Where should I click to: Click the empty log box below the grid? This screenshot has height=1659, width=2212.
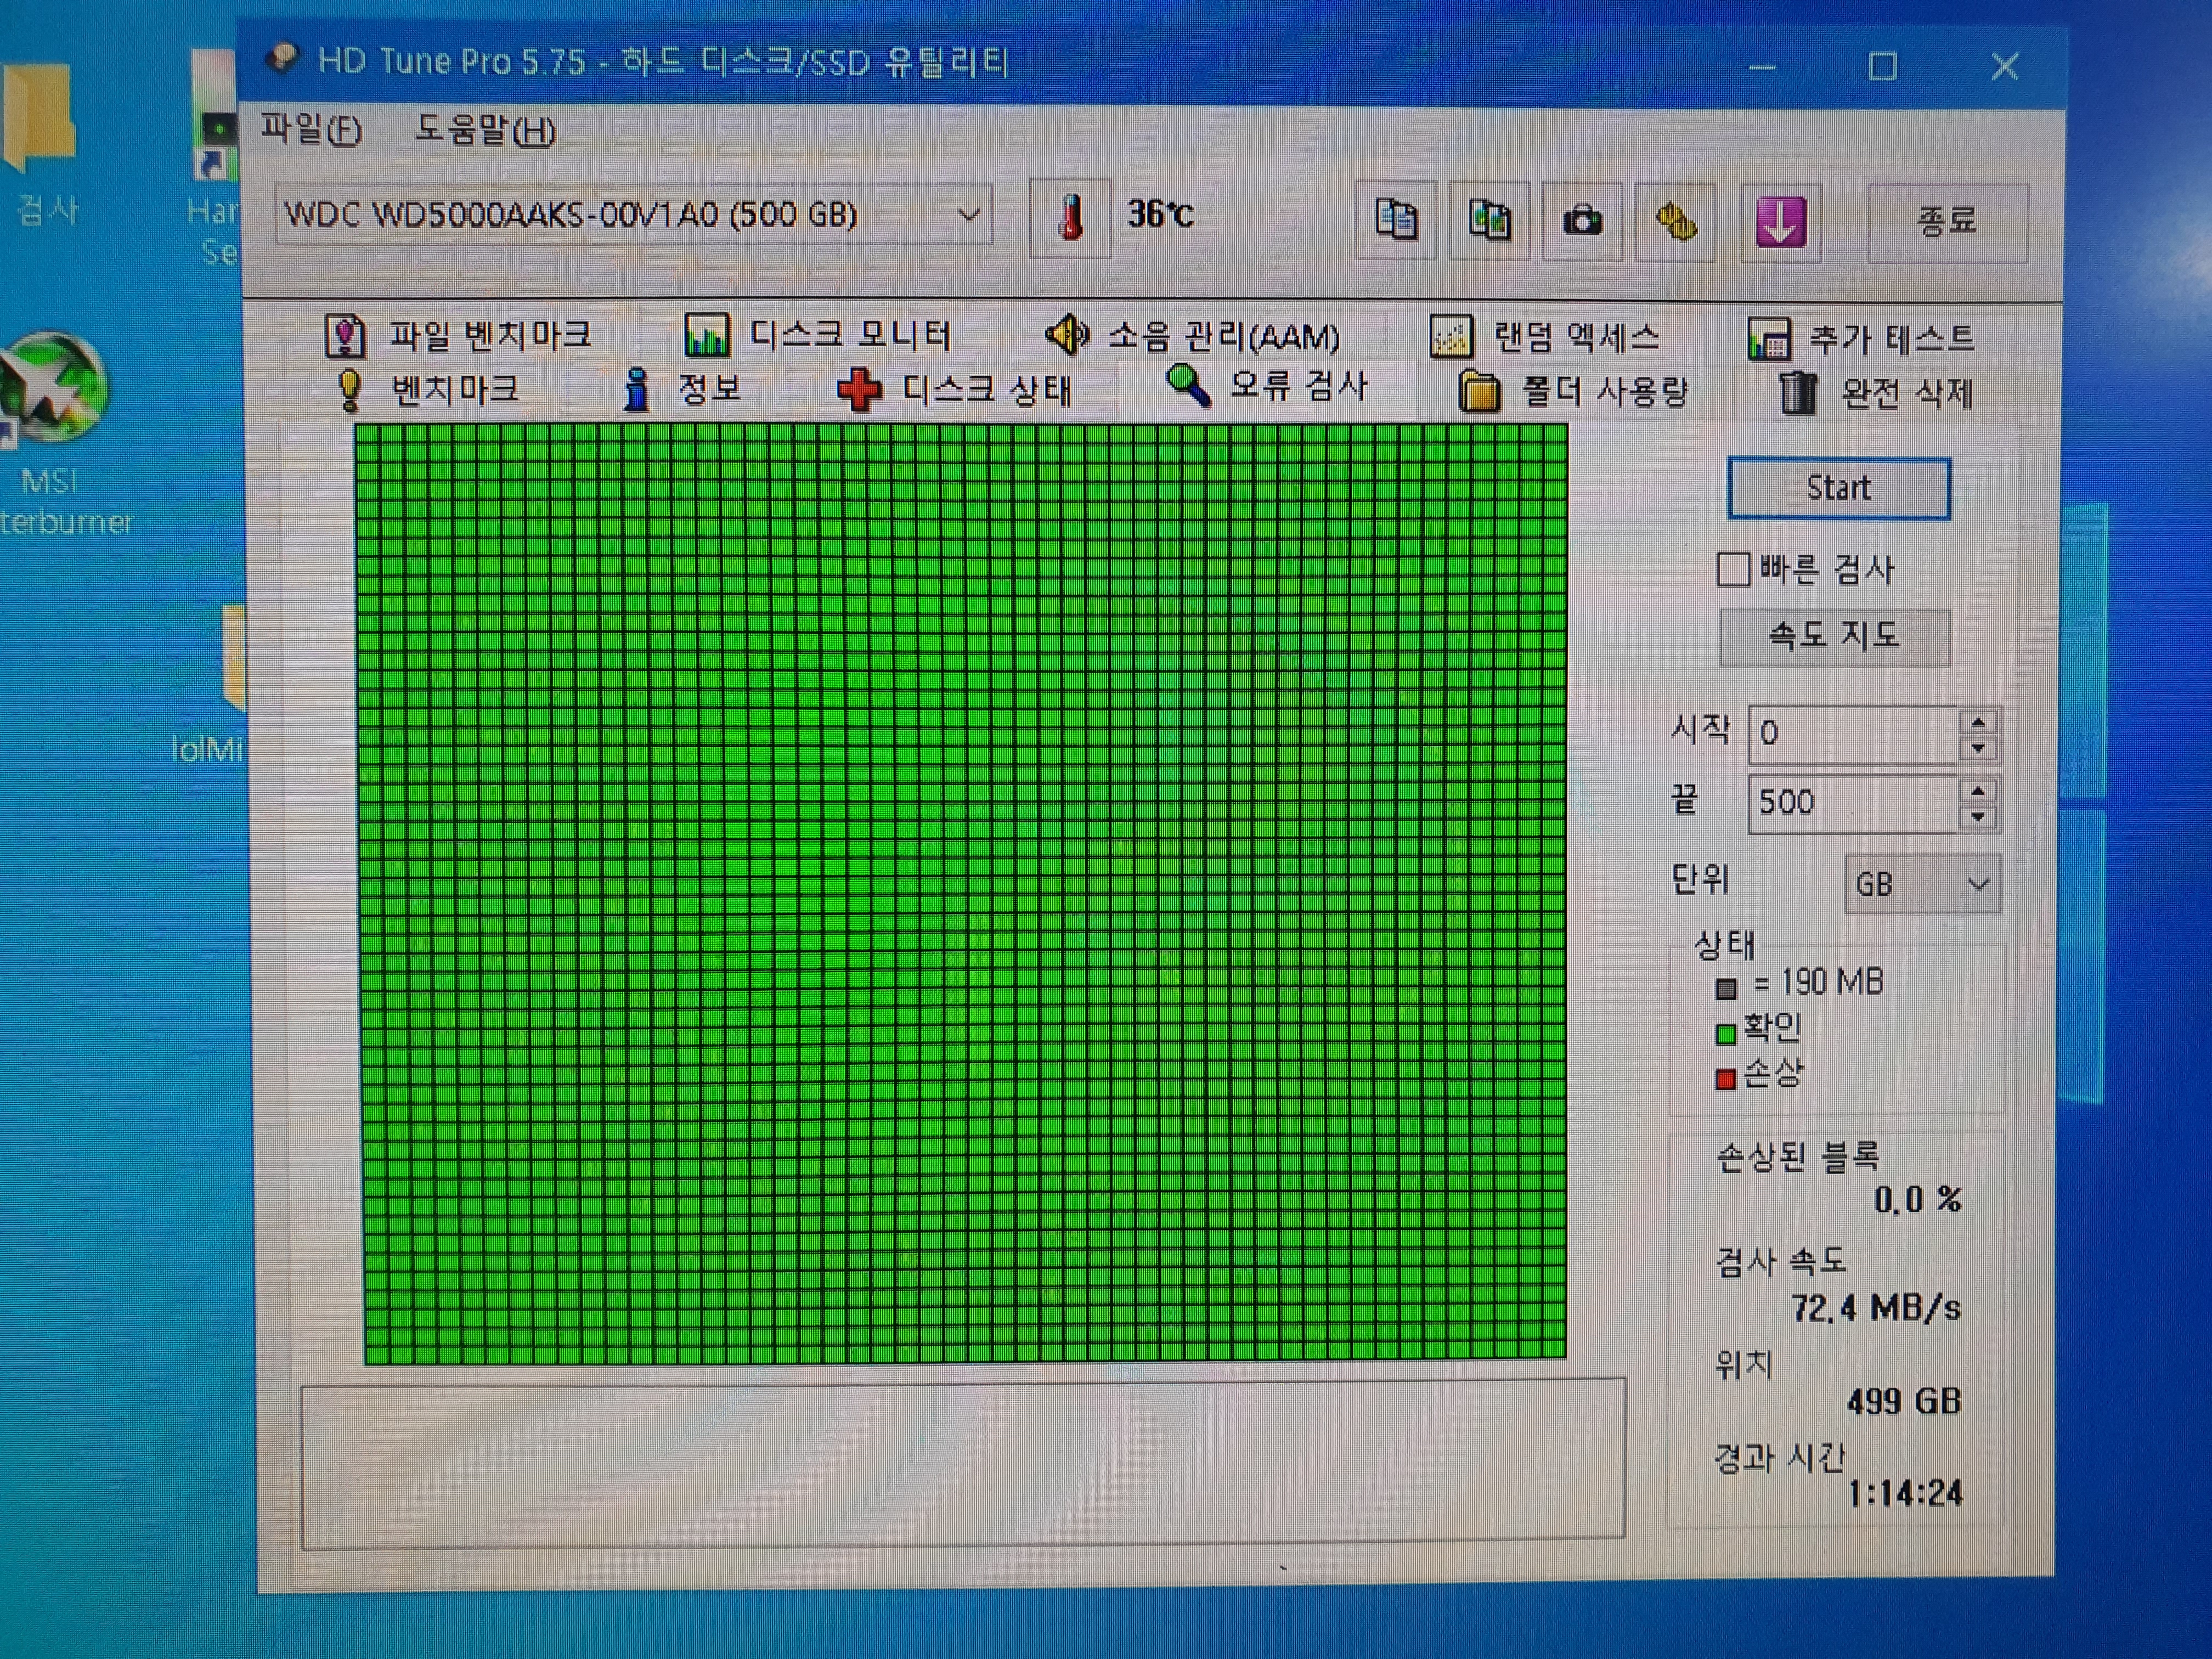[x=963, y=1464]
